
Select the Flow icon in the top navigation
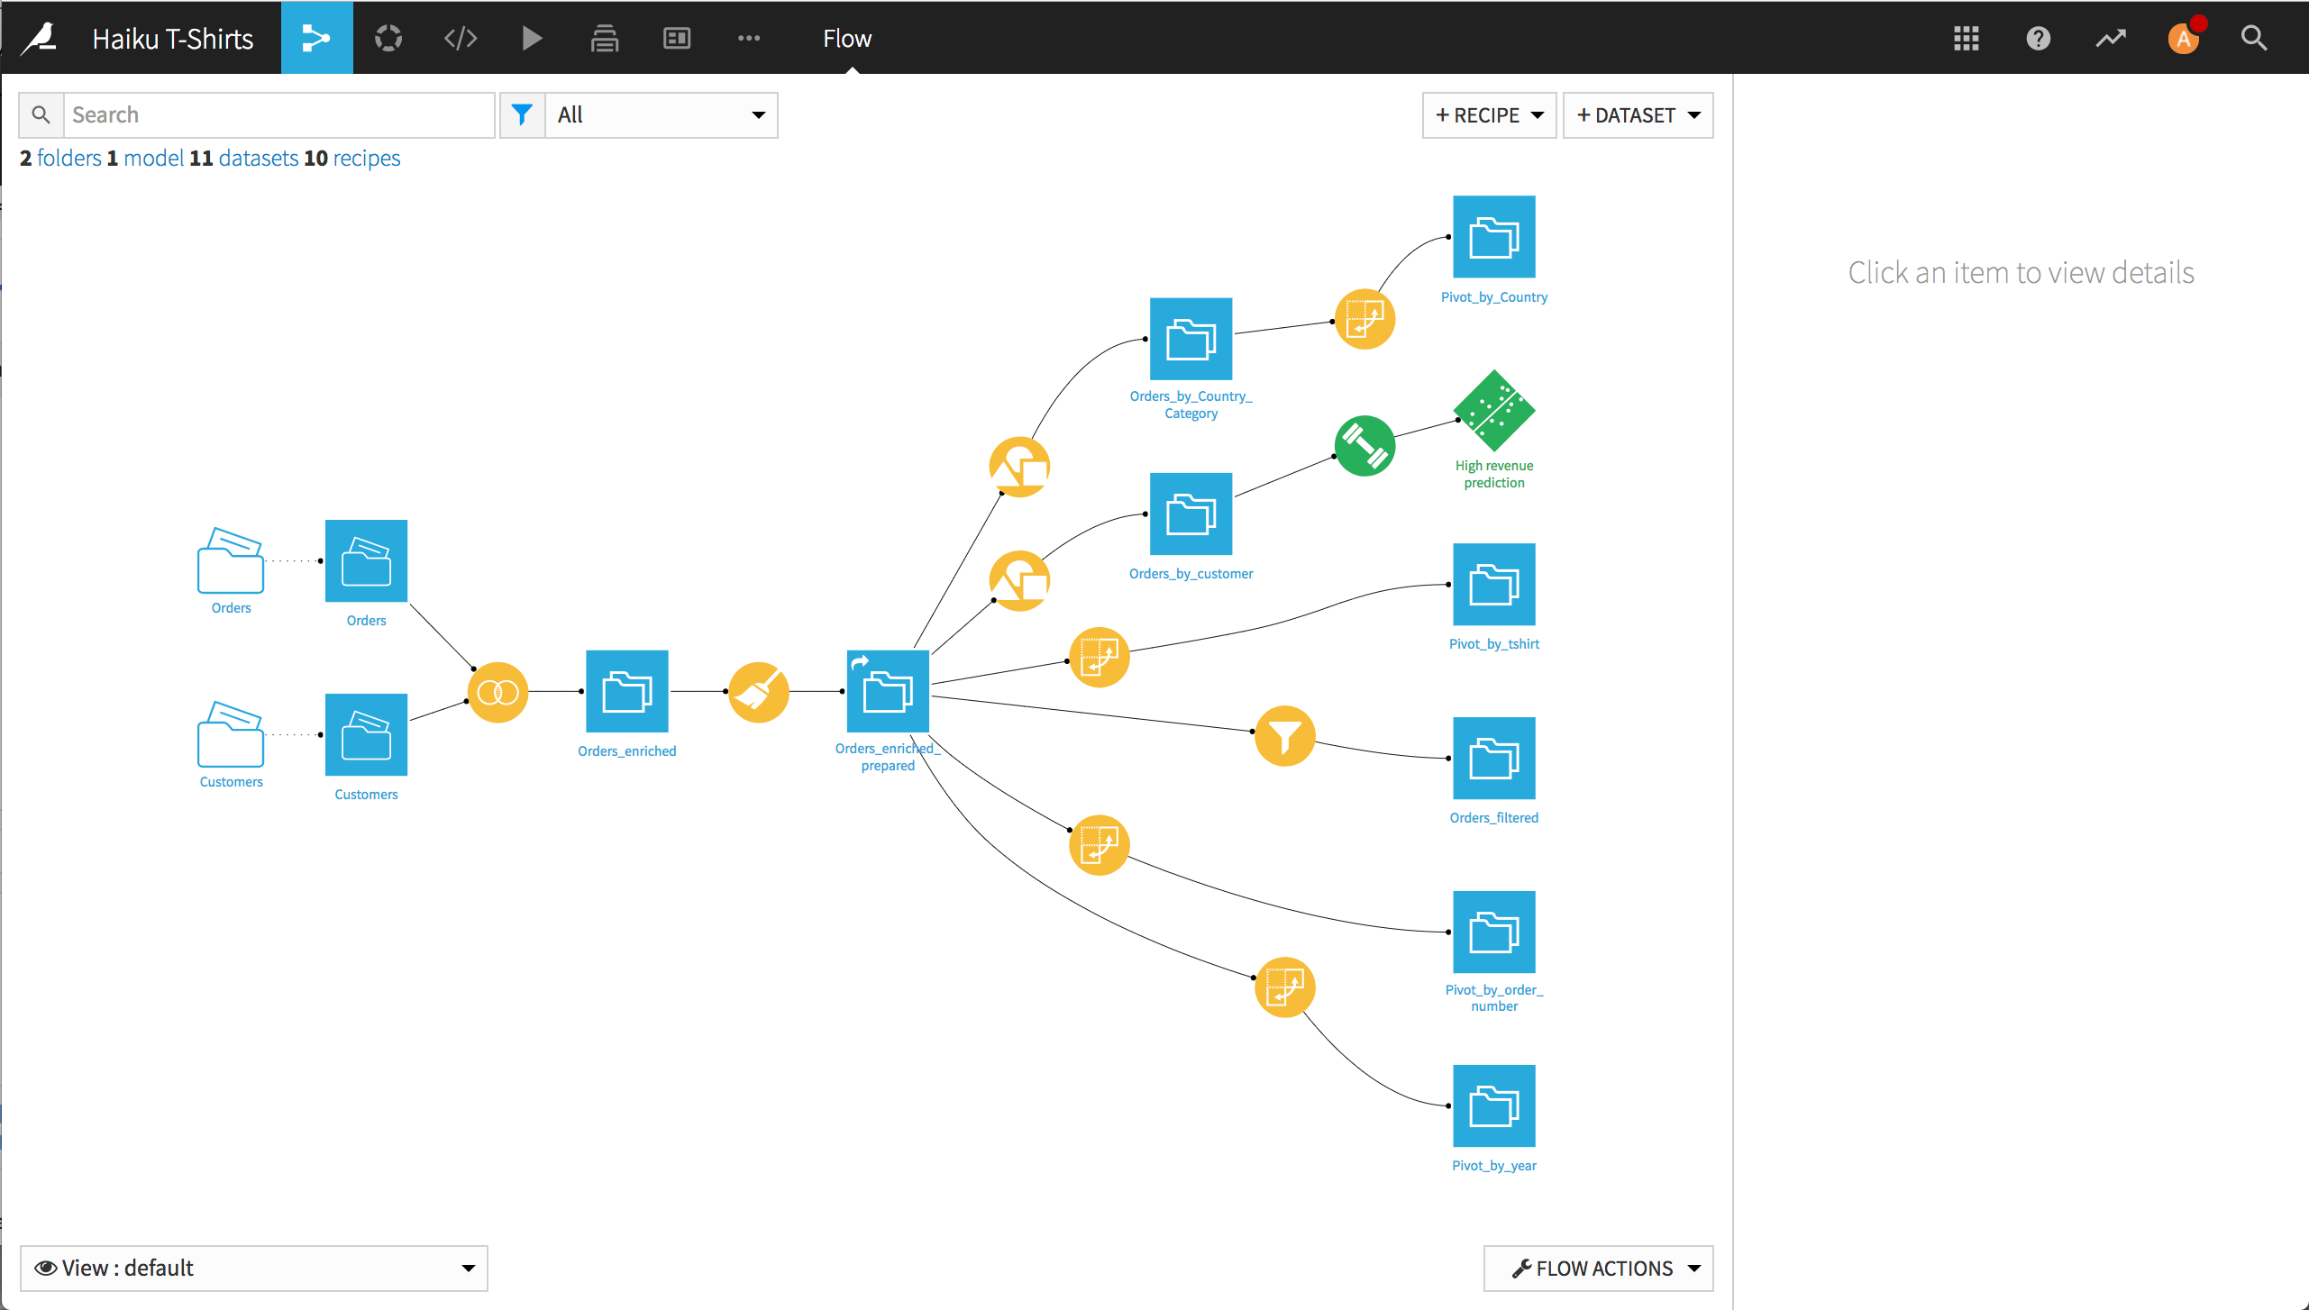pos(316,38)
